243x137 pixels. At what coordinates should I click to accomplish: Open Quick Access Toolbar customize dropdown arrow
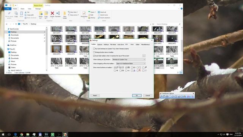pyautogui.click(x=16, y=5)
